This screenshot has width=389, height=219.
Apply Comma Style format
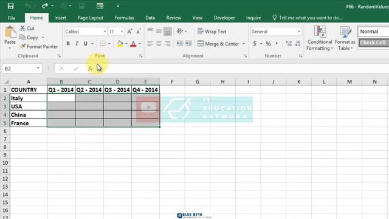(x=277, y=44)
